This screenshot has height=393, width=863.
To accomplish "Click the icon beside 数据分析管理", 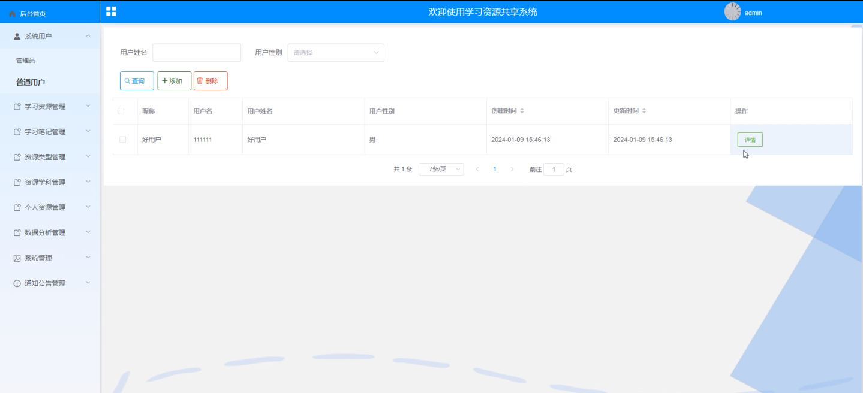I will click(x=17, y=232).
